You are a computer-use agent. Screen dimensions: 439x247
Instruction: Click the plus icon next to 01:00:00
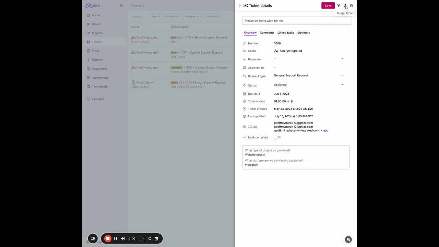click(288, 101)
